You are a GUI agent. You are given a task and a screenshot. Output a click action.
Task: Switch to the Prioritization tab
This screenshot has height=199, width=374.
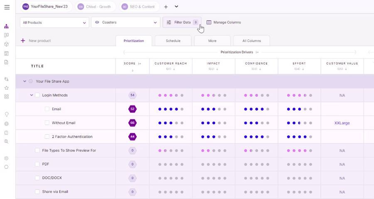(x=134, y=41)
